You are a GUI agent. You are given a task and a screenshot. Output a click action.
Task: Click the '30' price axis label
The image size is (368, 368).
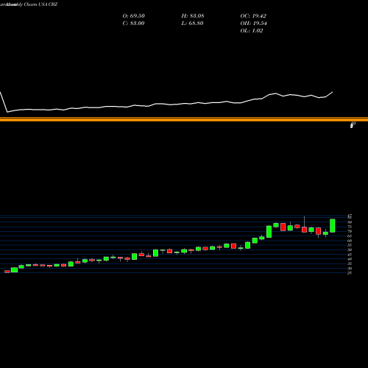pos(350,269)
